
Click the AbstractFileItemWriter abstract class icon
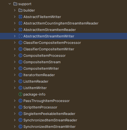pos(20,17)
